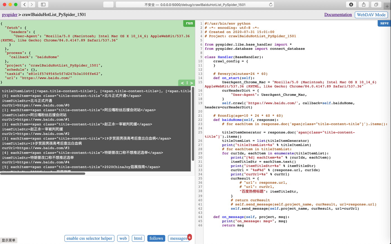Click log line itemTitleStr=北斗正式开通

(27, 101)
